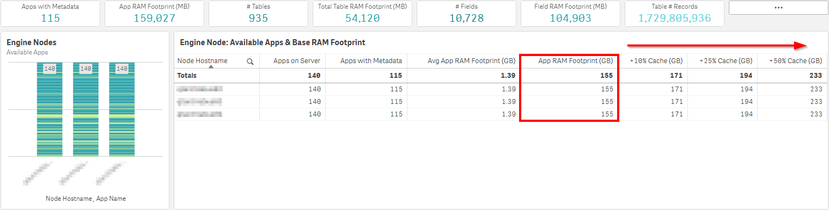Select the +50% Cache (GB) column header
Screen dimensions: 829x210
tap(796, 61)
